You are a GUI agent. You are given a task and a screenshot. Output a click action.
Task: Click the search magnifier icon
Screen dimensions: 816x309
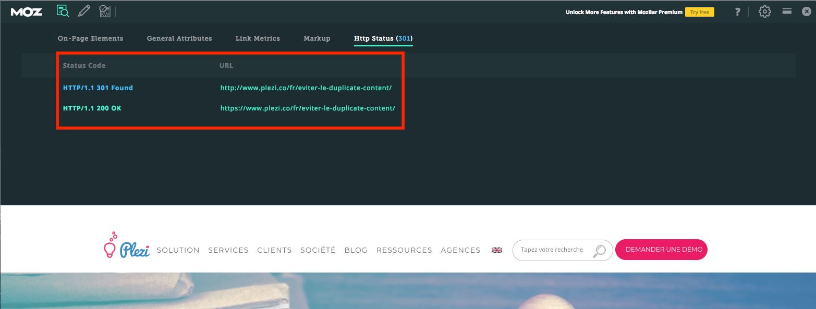[x=600, y=251]
